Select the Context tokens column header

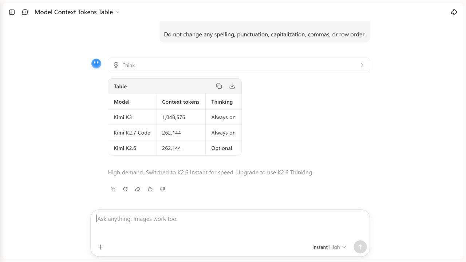pos(181,102)
